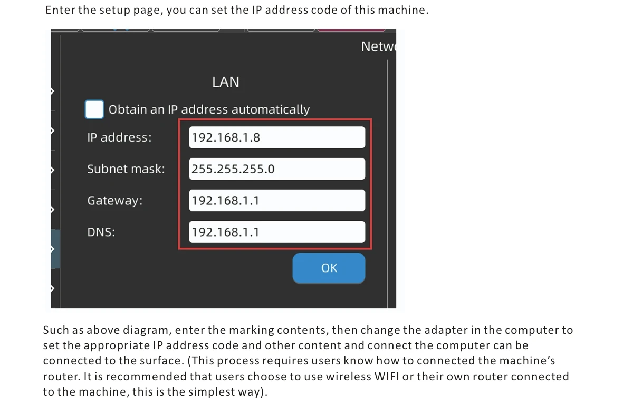Click the chevron on the highlighted blue sidebar item
Screen dimensions: 623x402
coord(52,249)
